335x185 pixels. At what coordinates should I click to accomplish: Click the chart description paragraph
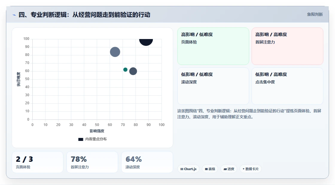(x=249, y=114)
